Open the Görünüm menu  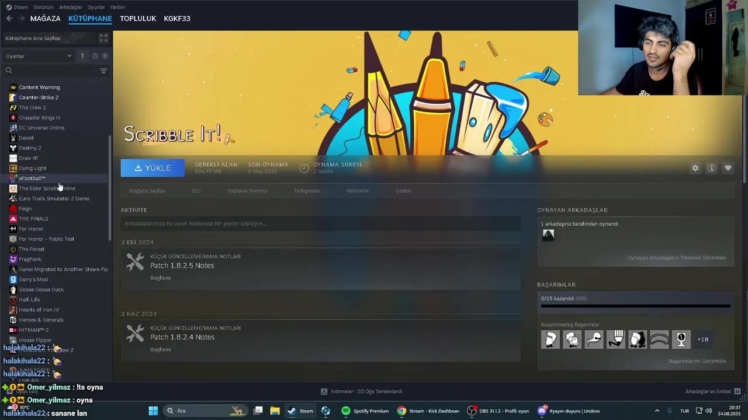(x=43, y=7)
